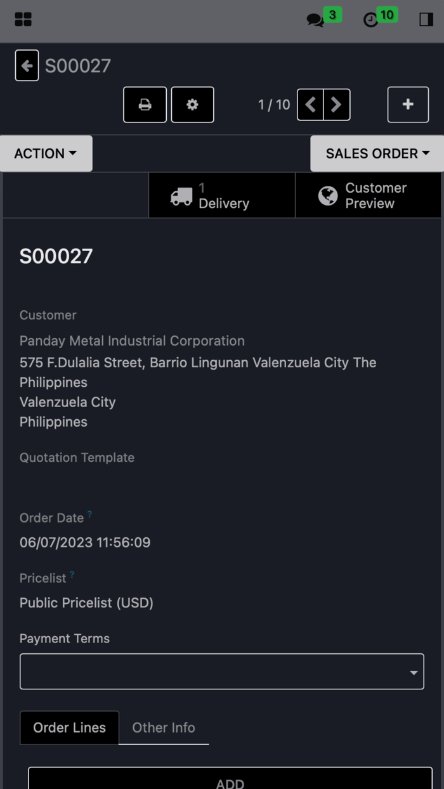Open the Customer Preview
The height and width of the screenshot is (789, 444).
(369, 195)
